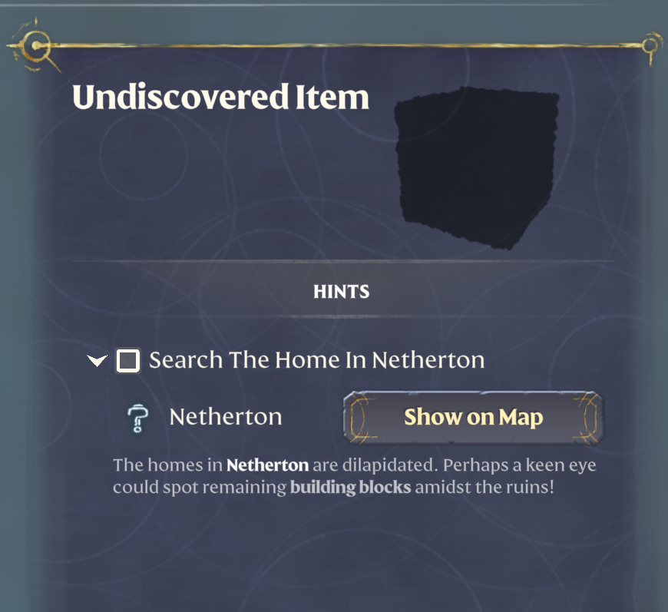Check the Search The Home In Netherton box
This screenshot has height=612, width=668.
pyautogui.click(x=127, y=360)
